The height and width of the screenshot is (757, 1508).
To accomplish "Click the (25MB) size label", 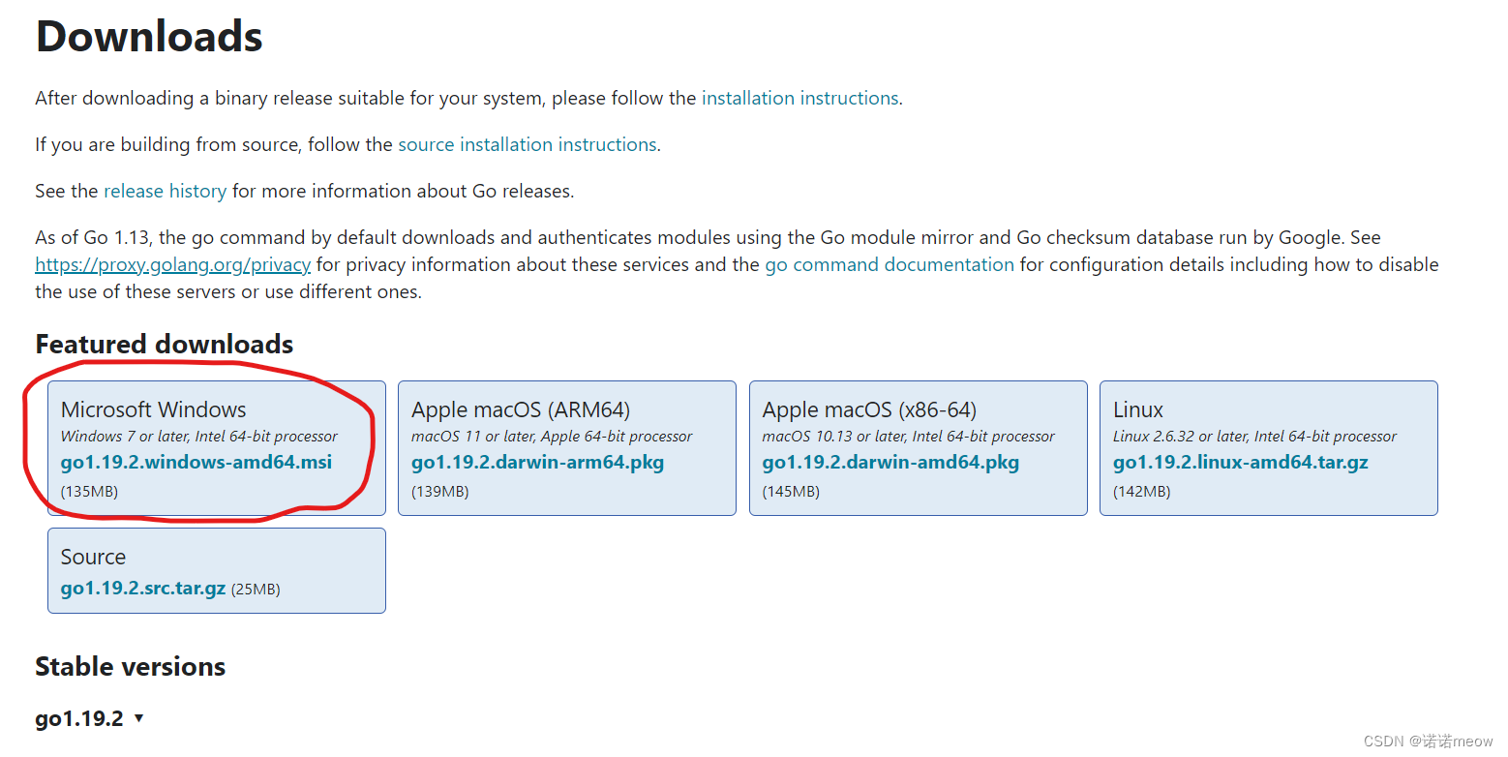I will (256, 589).
